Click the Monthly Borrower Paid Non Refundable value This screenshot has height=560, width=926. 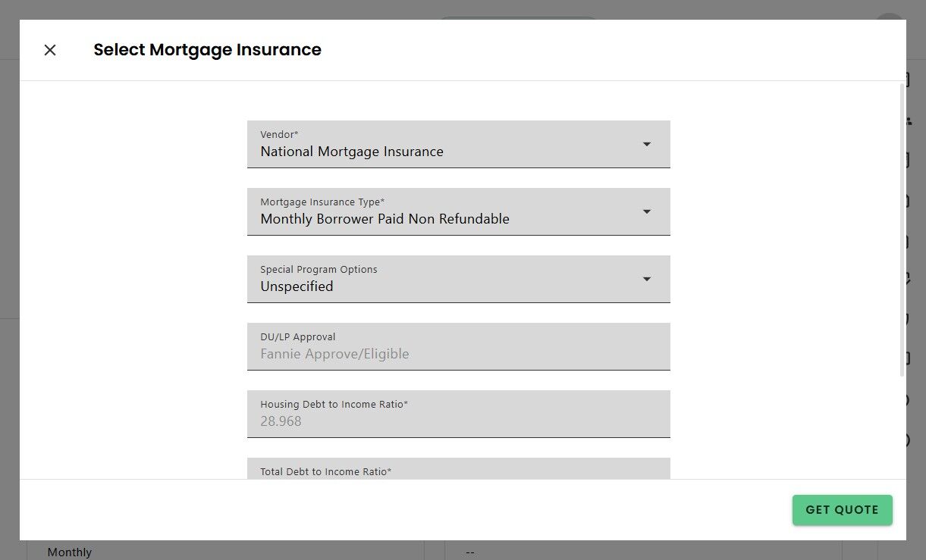[385, 219]
